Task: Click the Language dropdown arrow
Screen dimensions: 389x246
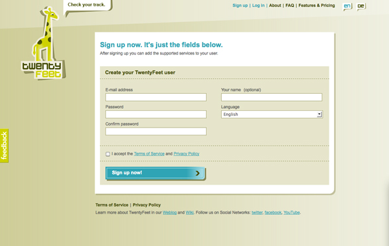Action: [x=319, y=114]
